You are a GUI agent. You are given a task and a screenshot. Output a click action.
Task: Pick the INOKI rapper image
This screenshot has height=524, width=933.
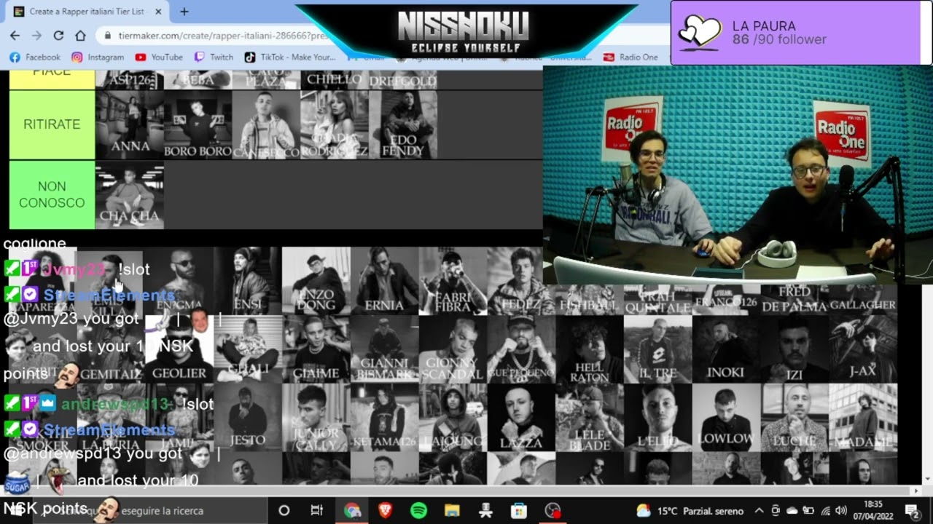726,349
